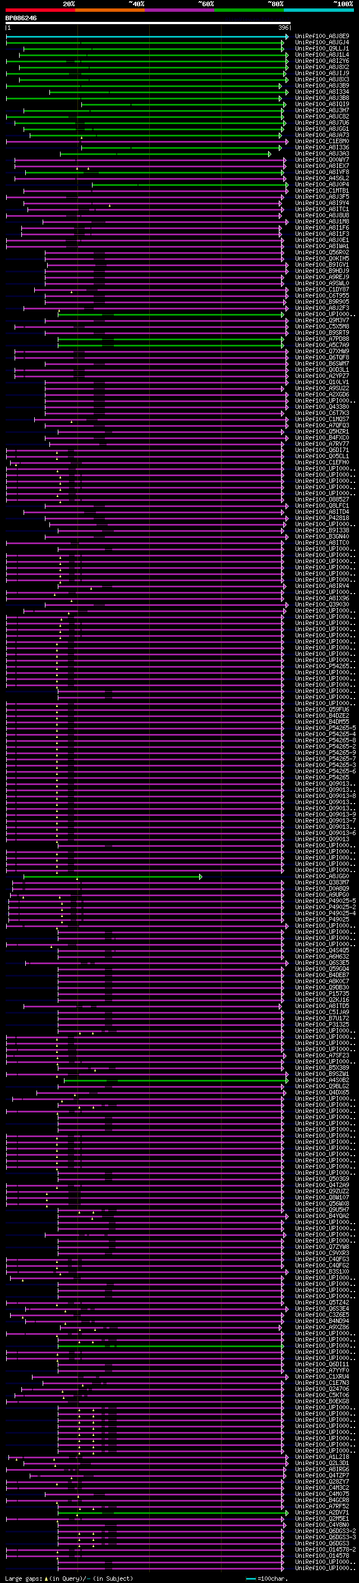359x1583 pixels.
Task: Select hit label UniRef100_A8ITC1
Action: tap(322, 209)
